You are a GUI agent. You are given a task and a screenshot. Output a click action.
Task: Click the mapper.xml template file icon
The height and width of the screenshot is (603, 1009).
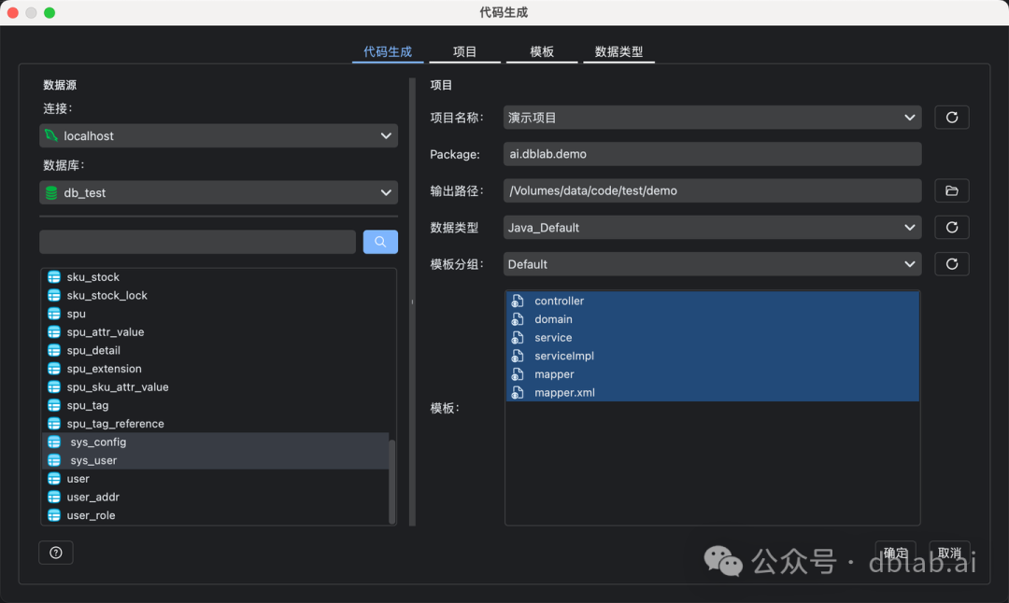point(518,393)
